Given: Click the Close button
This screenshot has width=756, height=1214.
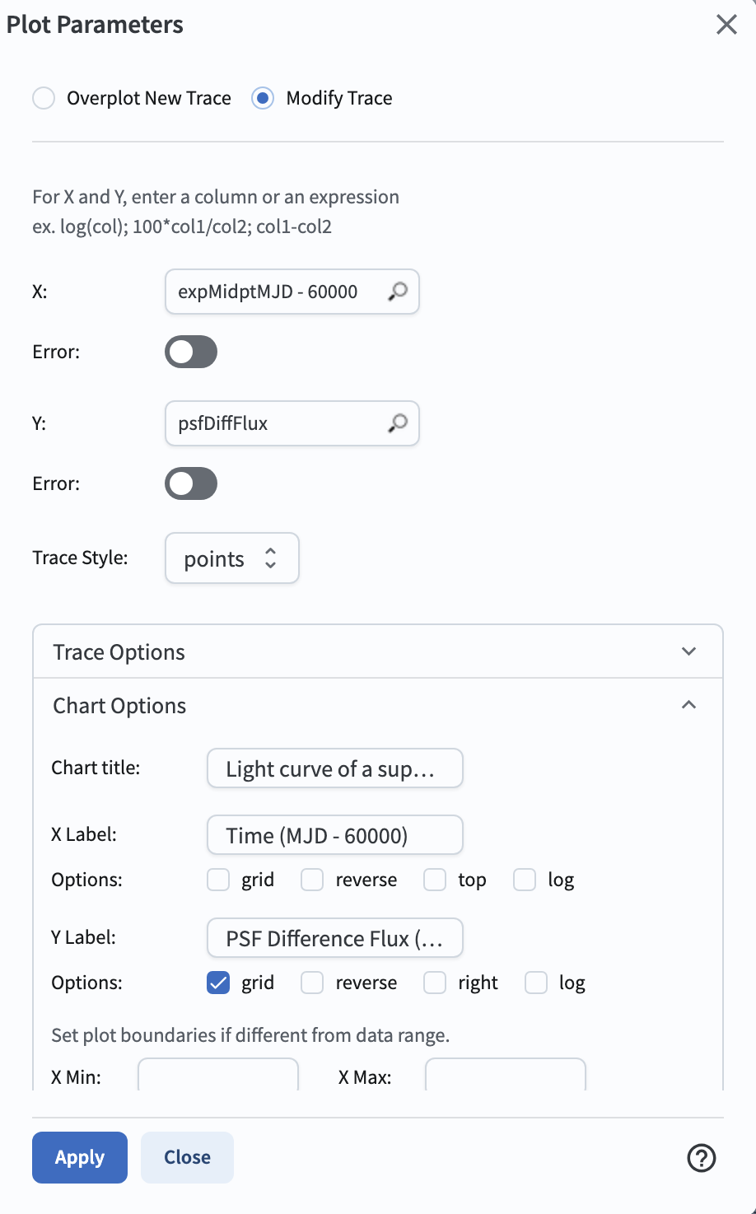Looking at the screenshot, I should click(x=187, y=1157).
